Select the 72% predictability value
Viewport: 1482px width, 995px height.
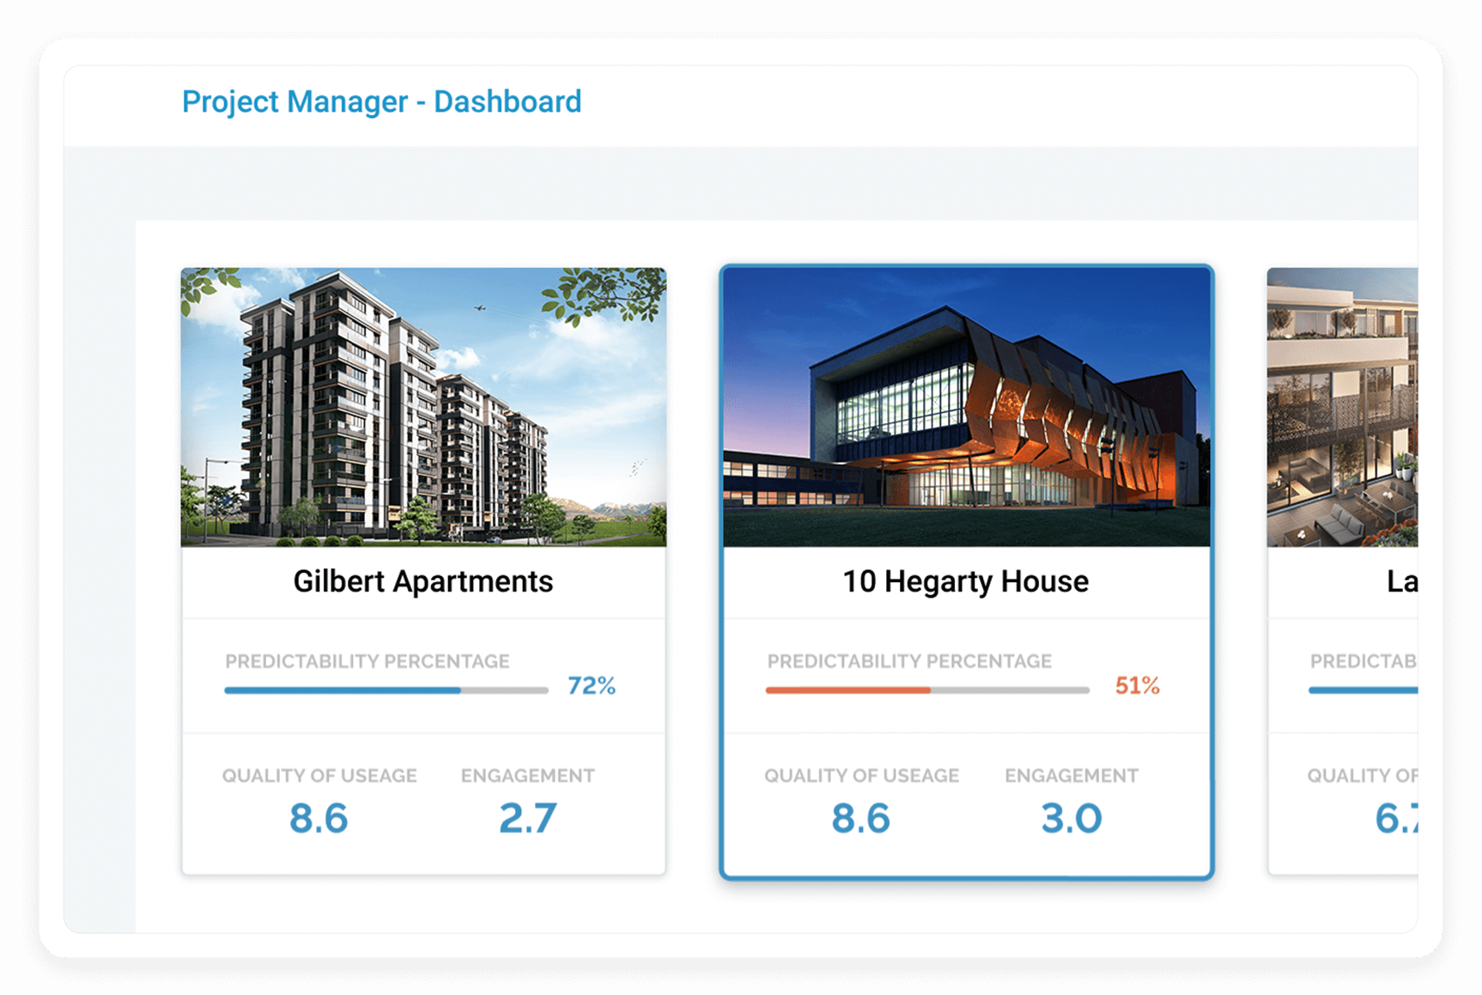[x=592, y=686]
